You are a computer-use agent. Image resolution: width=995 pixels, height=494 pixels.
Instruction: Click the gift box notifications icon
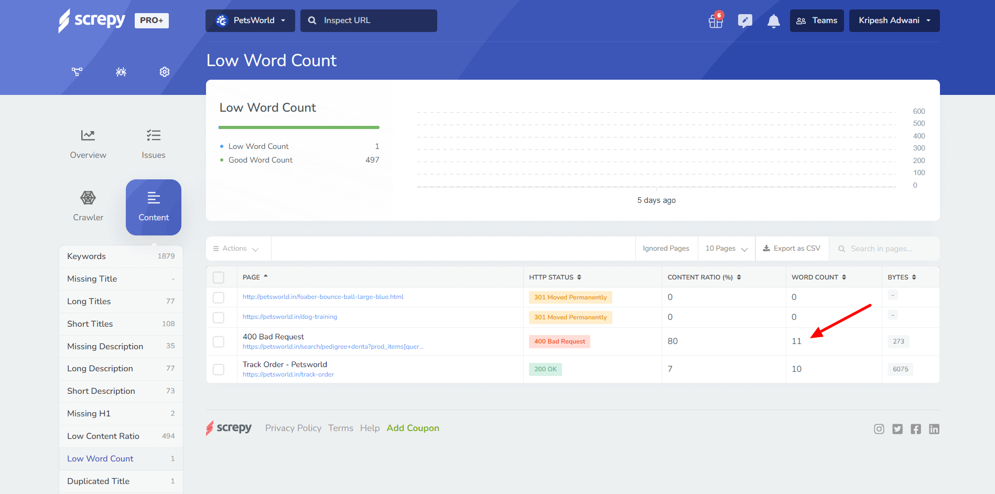716,21
